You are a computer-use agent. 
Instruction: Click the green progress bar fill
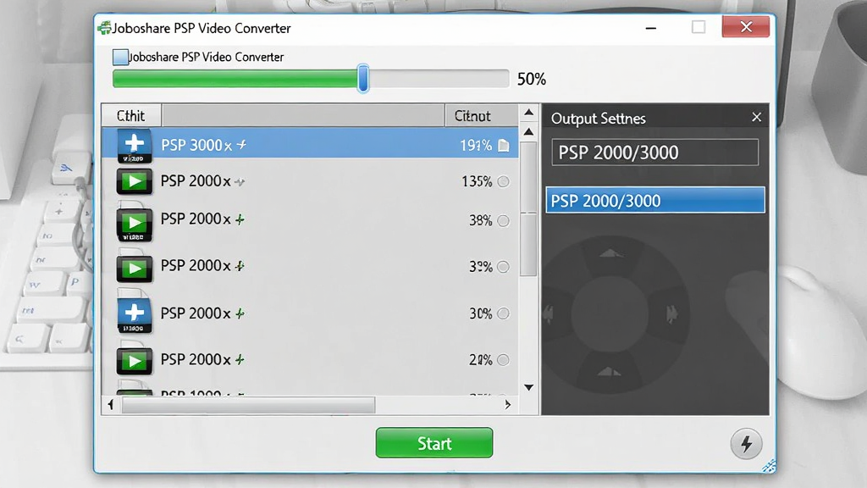click(235, 79)
